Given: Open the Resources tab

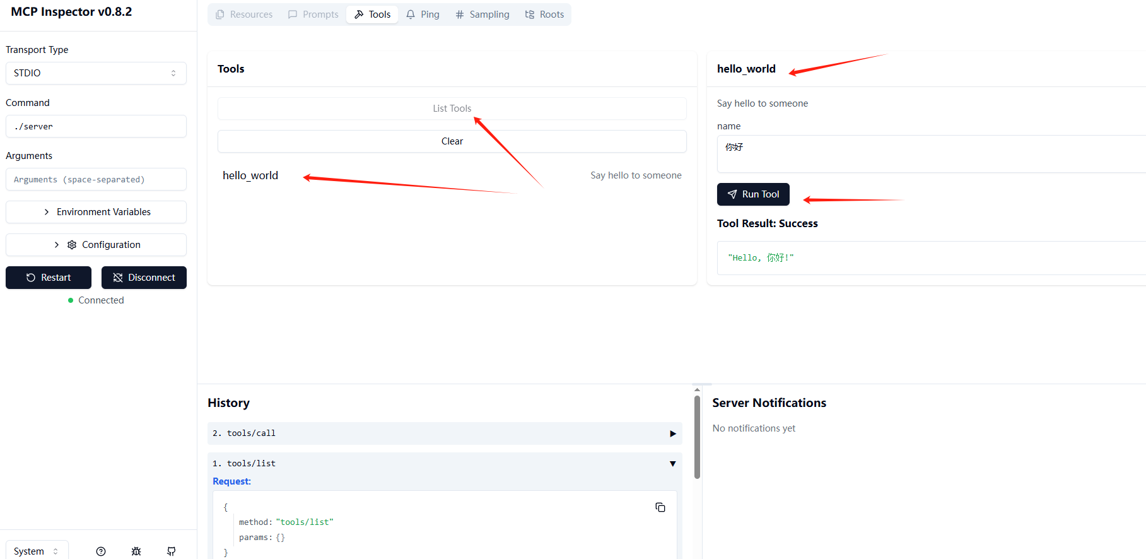Looking at the screenshot, I should pos(244,15).
